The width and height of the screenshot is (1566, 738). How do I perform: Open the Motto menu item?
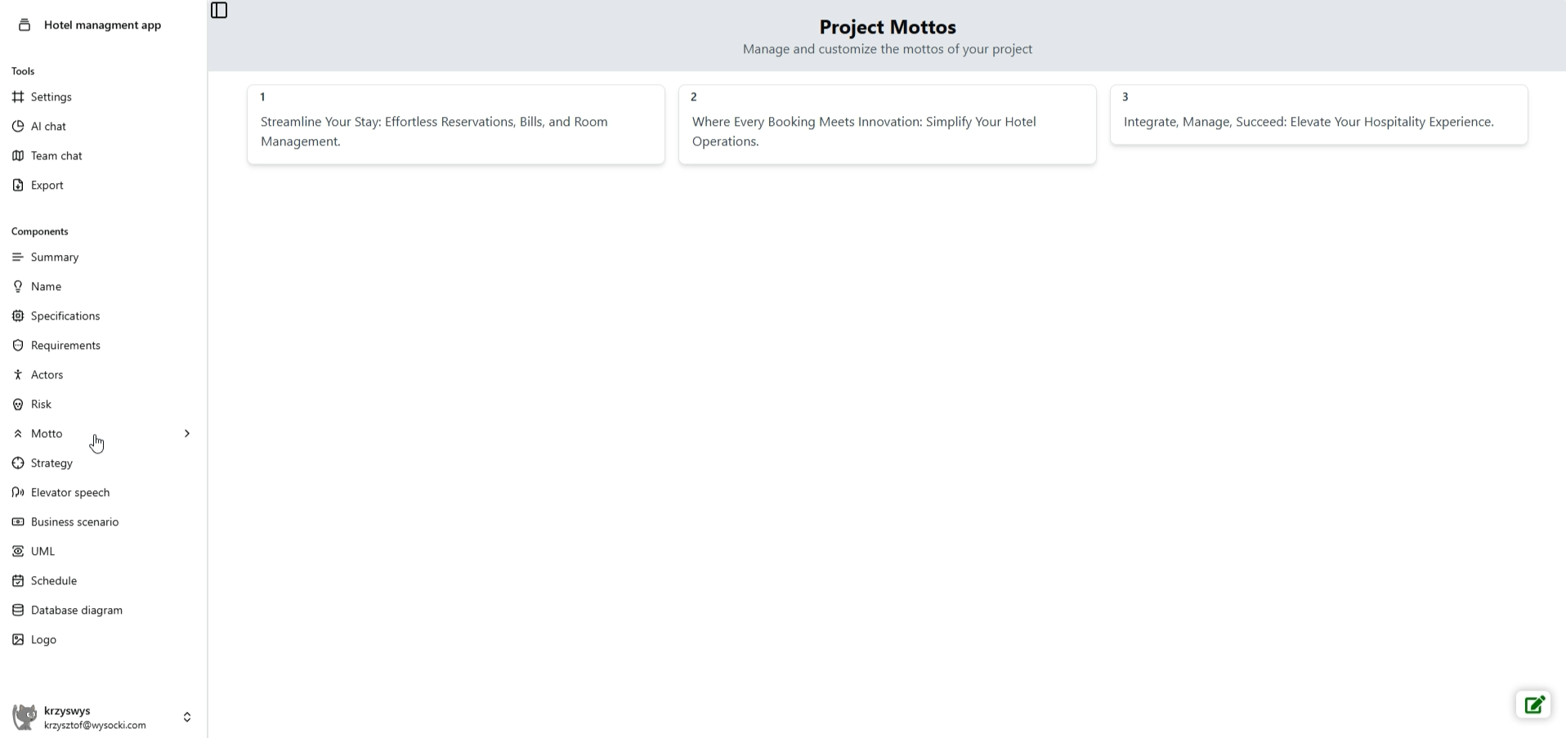(103, 434)
